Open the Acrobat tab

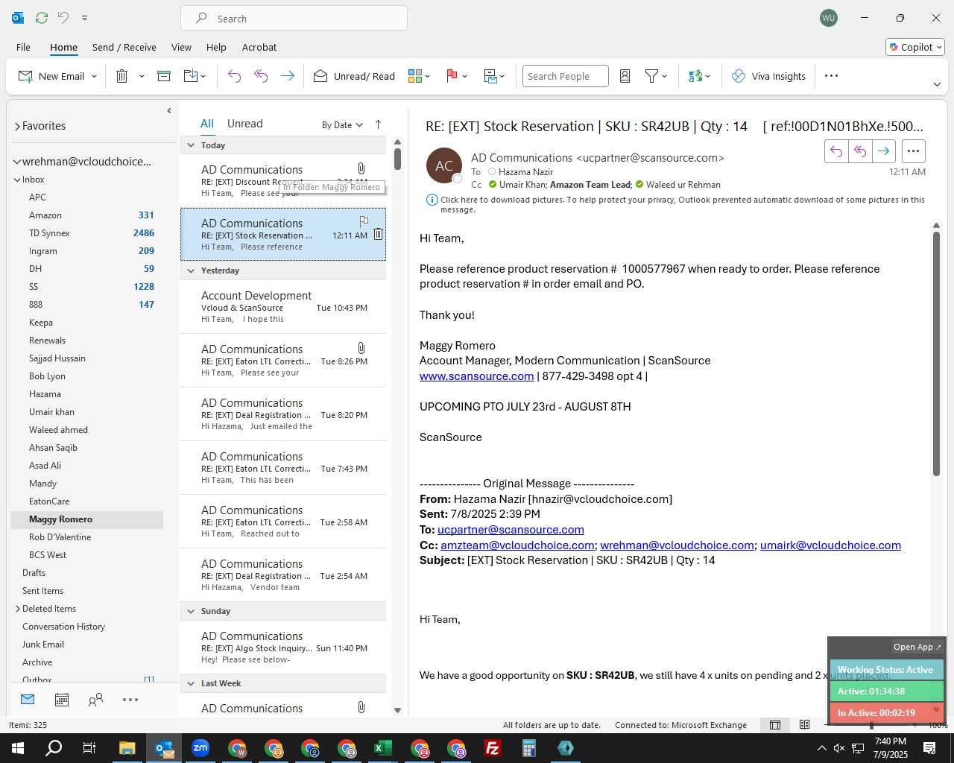(x=259, y=47)
